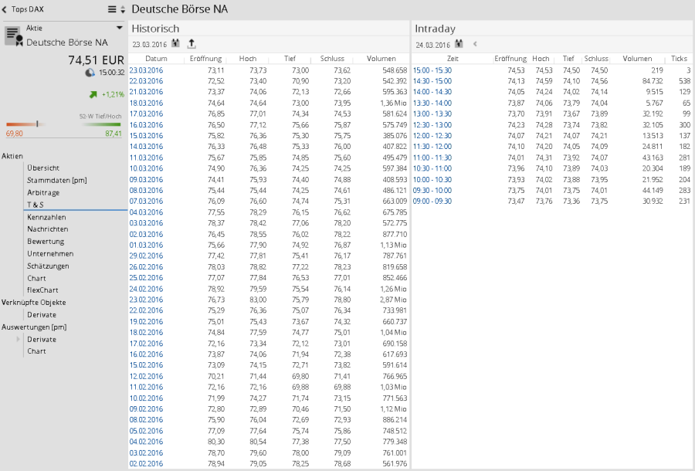Click the green price trend arrow
695x471 pixels.
pos(93,94)
